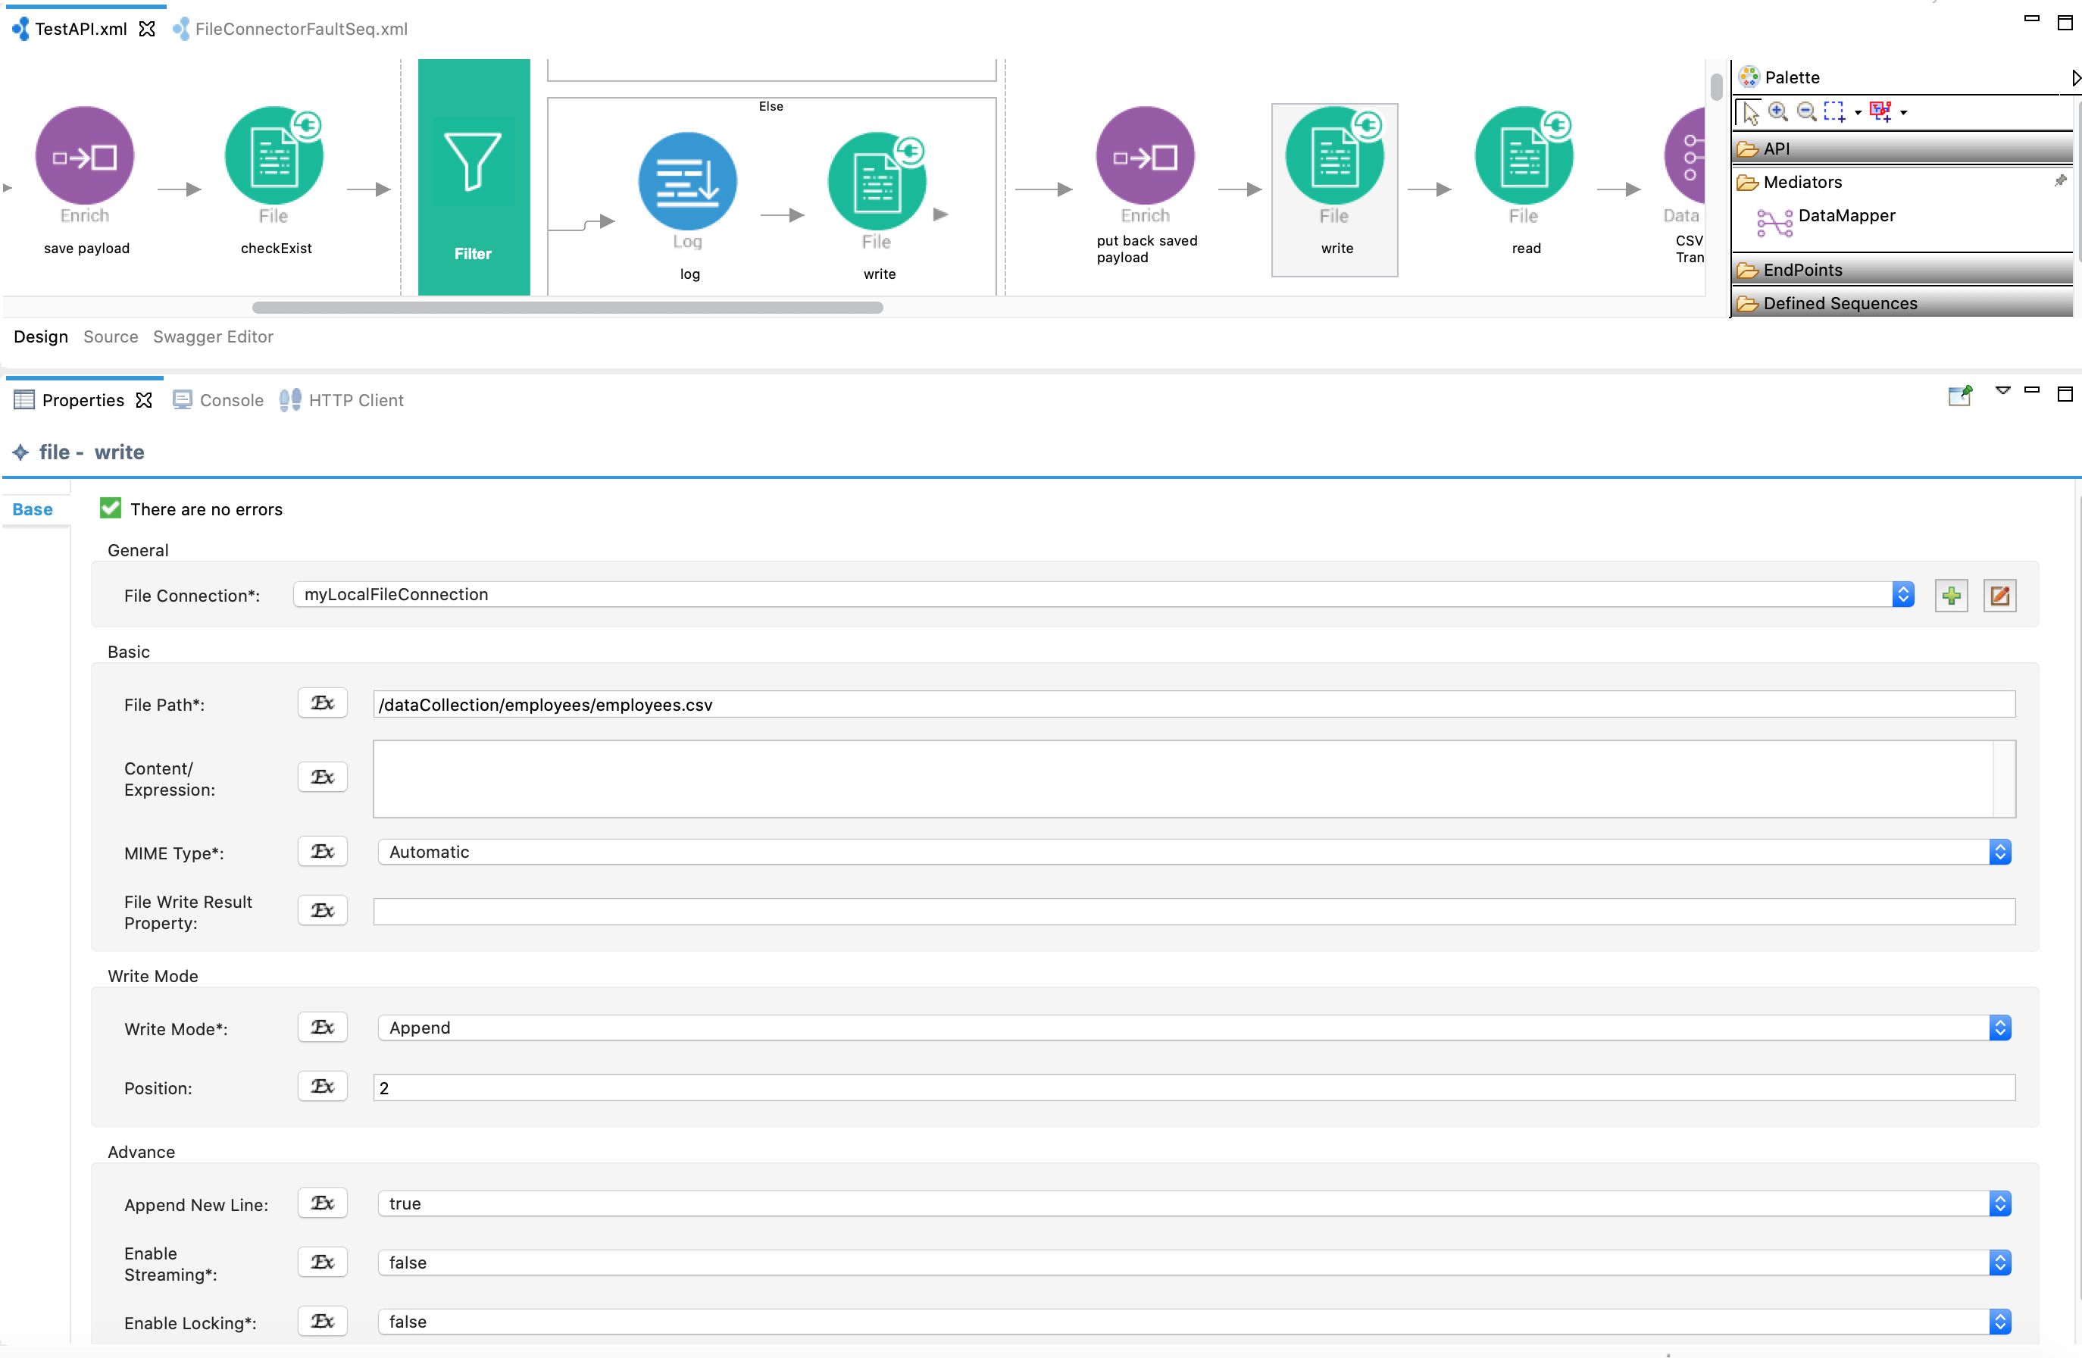Open the MIME Type dropdown
This screenshot has width=2082, height=1358.
1999,853
